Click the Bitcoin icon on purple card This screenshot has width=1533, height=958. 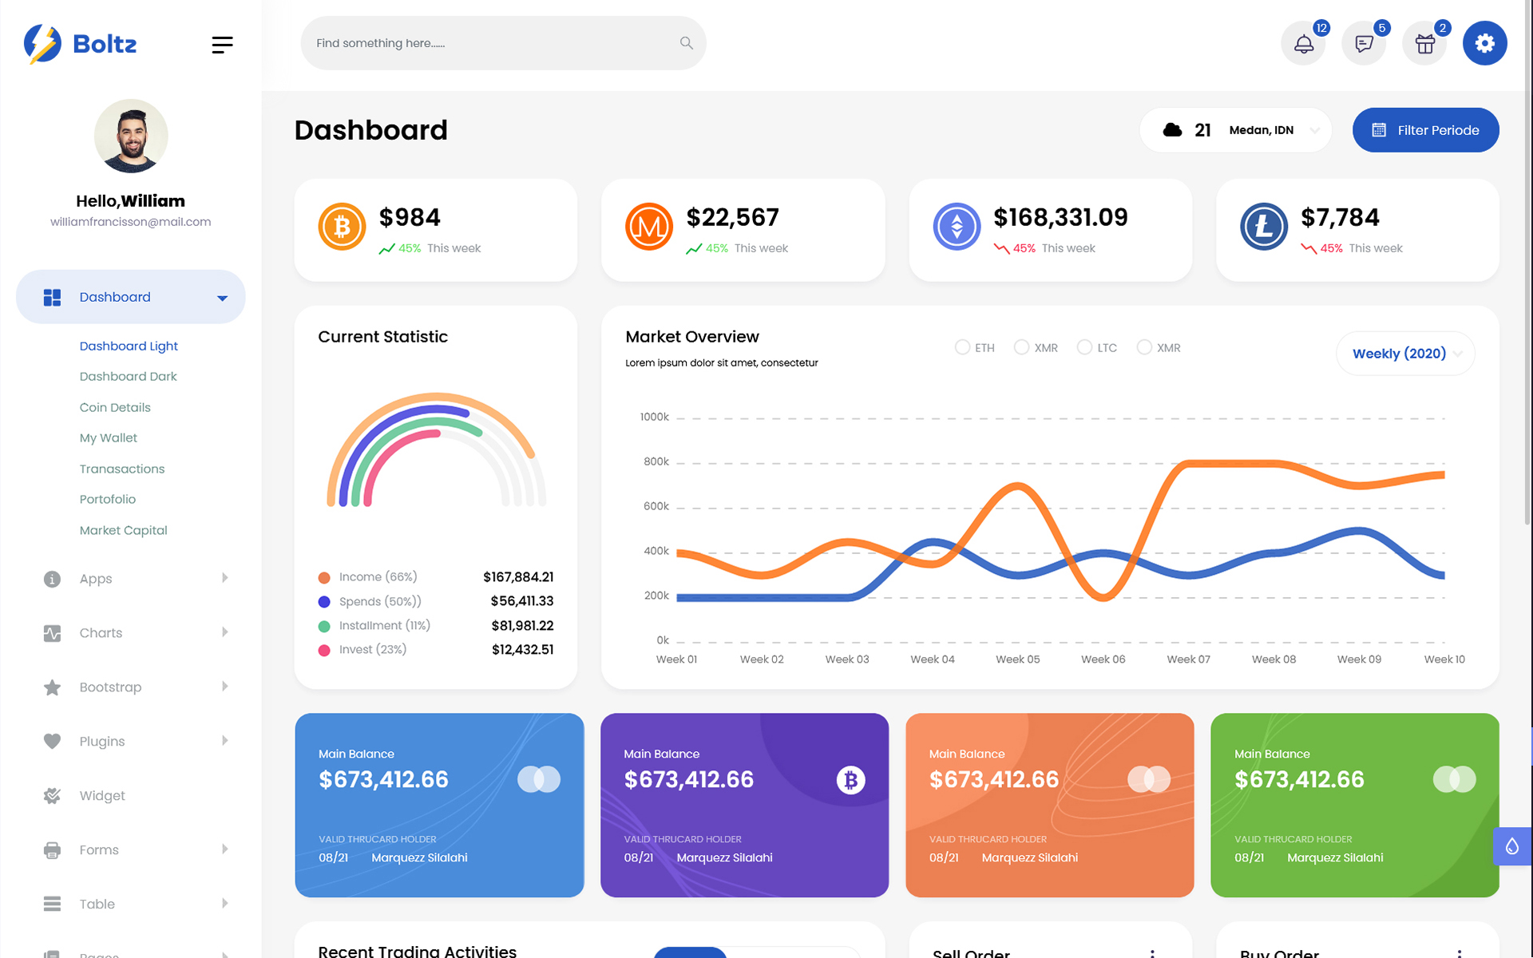point(850,780)
